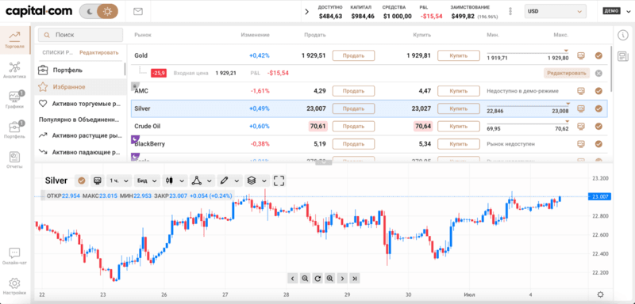
Task: Toggle favorite checkmark for Silver row
Action: coord(598,108)
